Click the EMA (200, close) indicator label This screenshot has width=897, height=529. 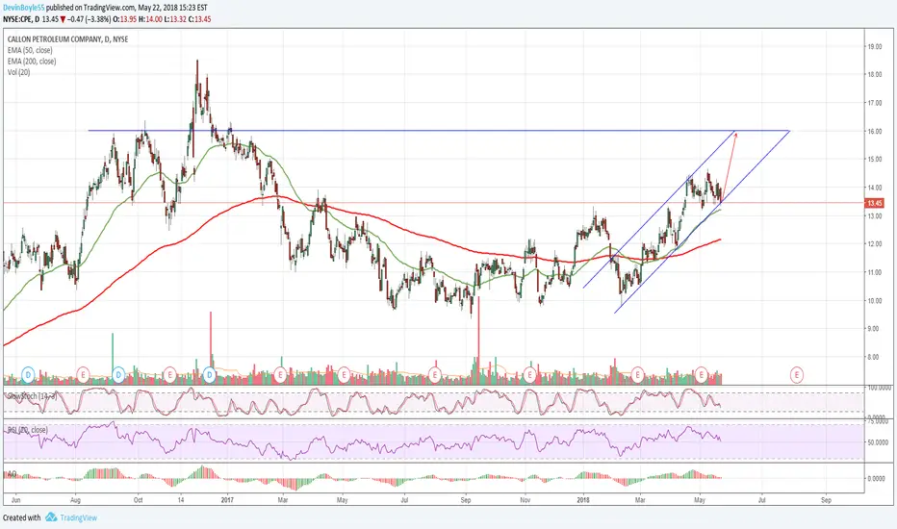(32, 62)
